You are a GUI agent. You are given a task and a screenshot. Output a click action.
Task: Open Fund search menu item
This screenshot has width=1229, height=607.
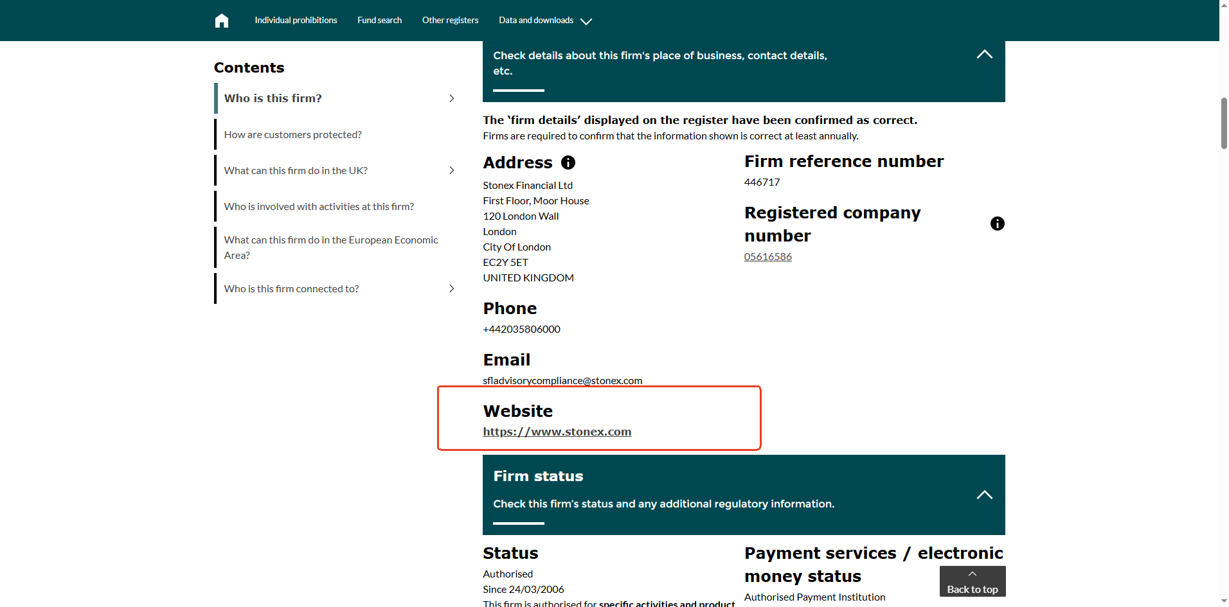coord(380,21)
